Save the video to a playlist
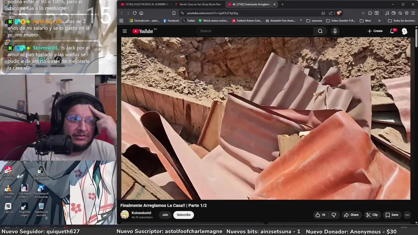The height and width of the screenshot is (235, 418). click(x=392, y=215)
